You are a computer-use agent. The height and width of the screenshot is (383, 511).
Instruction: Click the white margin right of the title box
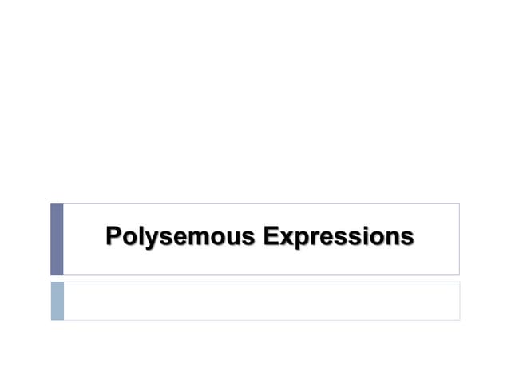click(485, 239)
